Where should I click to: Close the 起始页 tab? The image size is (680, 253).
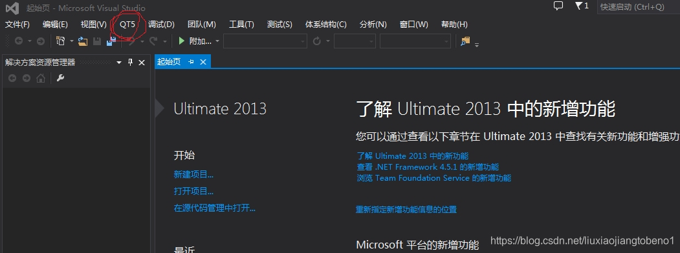[x=203, y=62]
